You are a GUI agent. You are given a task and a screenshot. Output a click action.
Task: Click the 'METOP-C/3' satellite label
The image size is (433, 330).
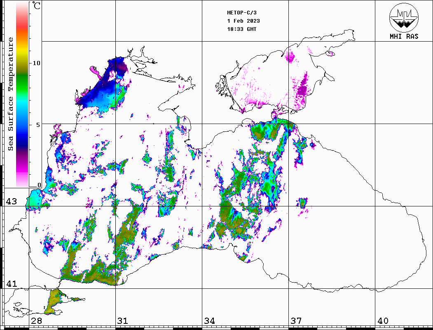point(242,13)
